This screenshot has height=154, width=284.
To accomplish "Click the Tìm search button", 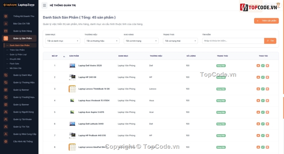I will (270, 41).
